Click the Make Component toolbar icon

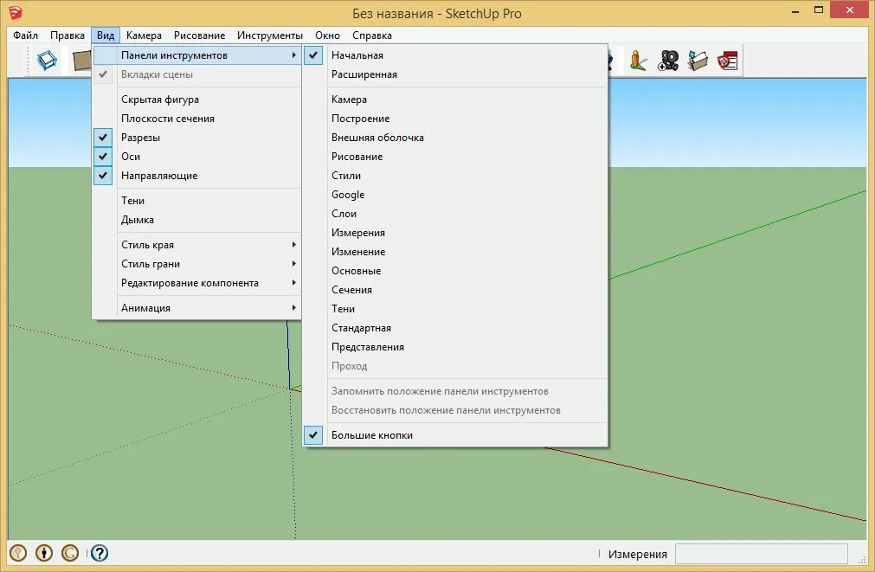(x=48, y=61)
